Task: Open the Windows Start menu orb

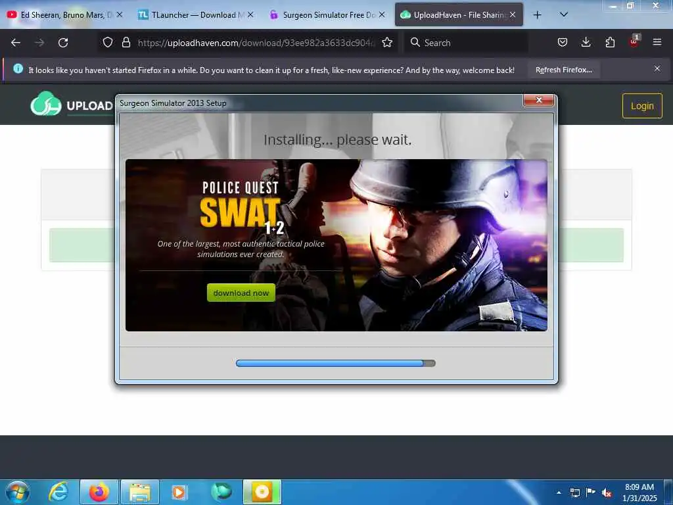Action: tap(18, 492)
